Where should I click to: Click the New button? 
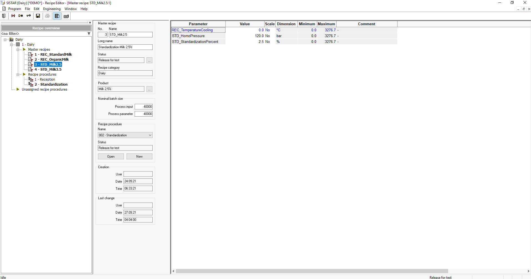(139, 157)
